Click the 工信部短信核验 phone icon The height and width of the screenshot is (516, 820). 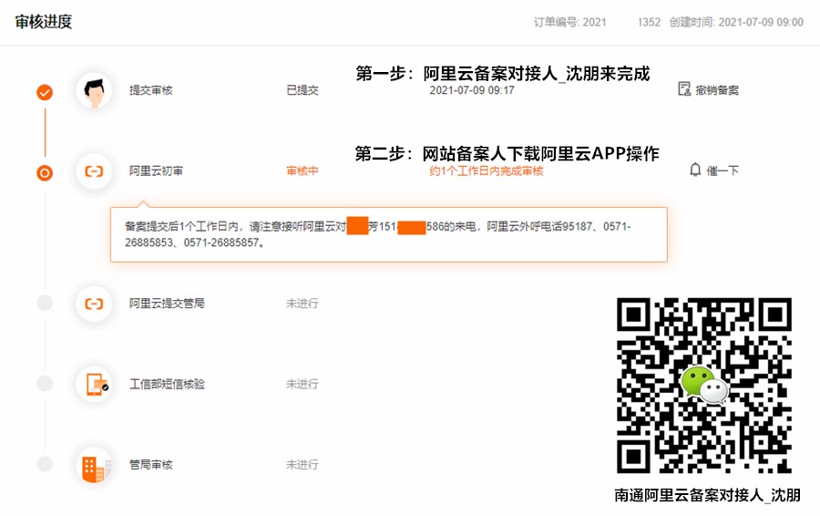(x=94, y=384)
